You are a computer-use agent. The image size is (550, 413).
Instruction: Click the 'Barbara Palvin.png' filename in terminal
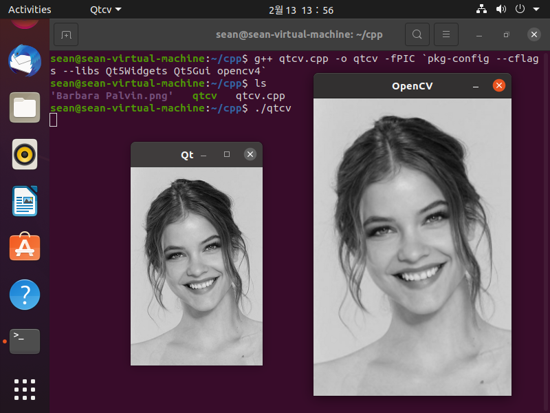(111, 96)
